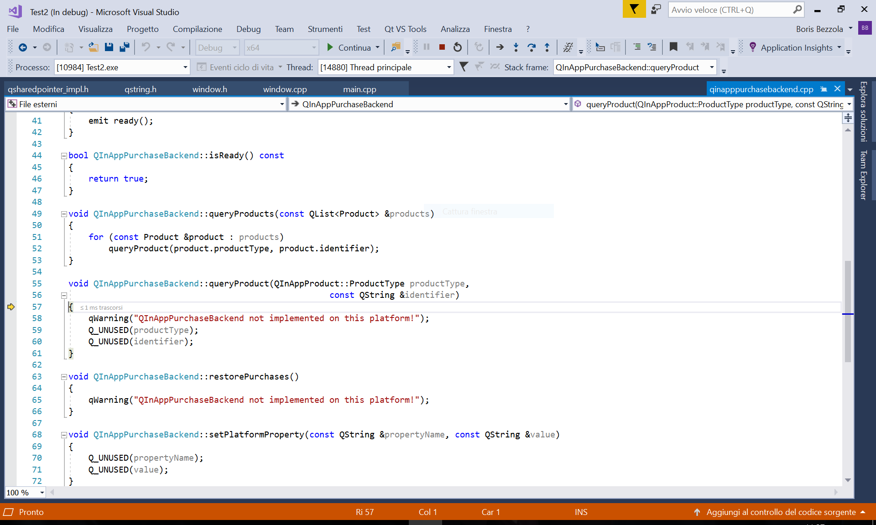The image size is (876, 525).
Task: Collapse the queryProducts function block
Action: click(x=64, y=214)
